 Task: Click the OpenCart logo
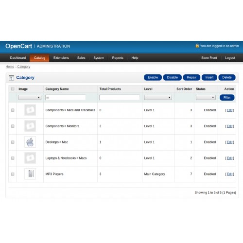[x=18, y=46]
